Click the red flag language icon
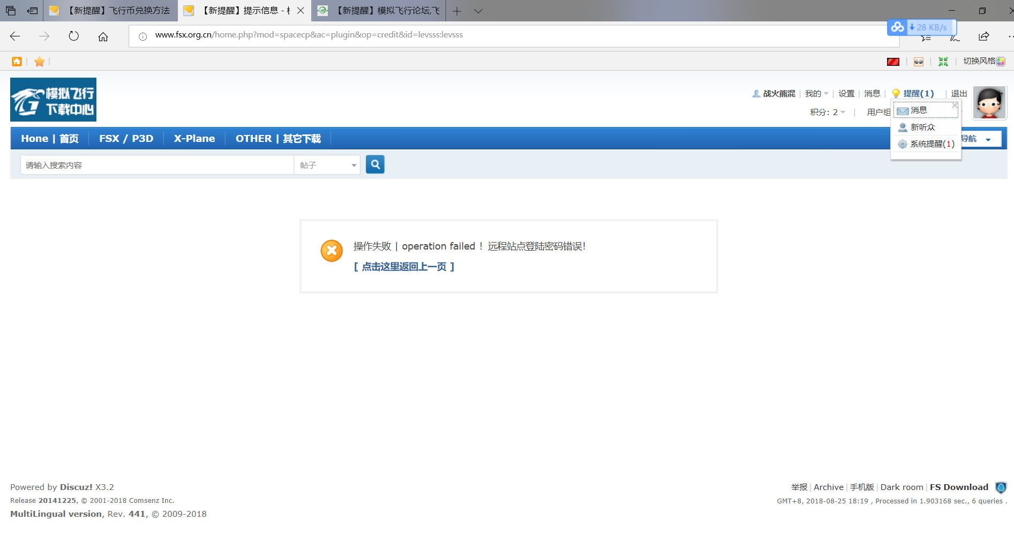 [893, 62]
